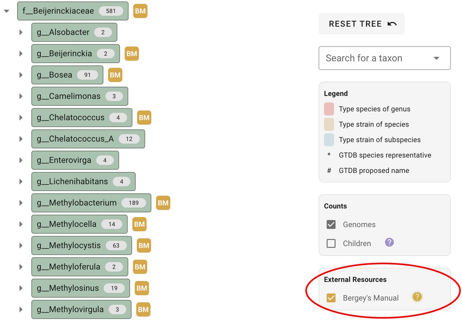Click the BM badge beside g__Beijerinckia
Viewport: 462px width, 321px height.
point(132,53)
